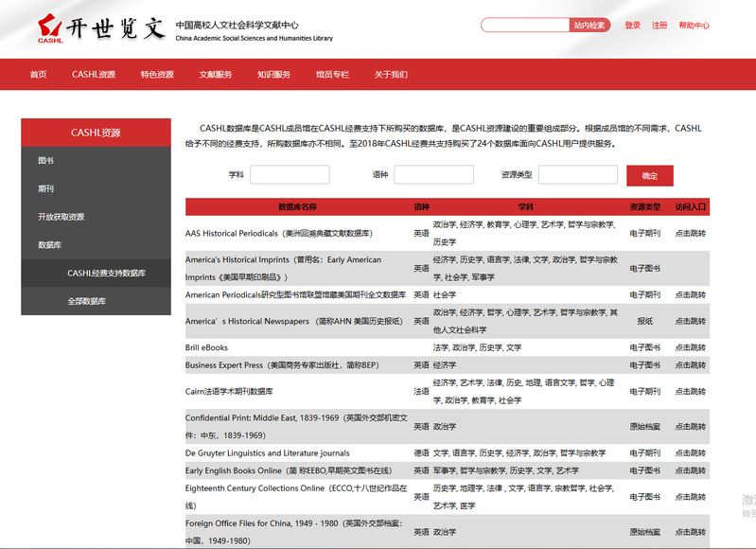Open the 注册 register link
The height and width of the screenshot is (549, 756).
click(659, 26)
